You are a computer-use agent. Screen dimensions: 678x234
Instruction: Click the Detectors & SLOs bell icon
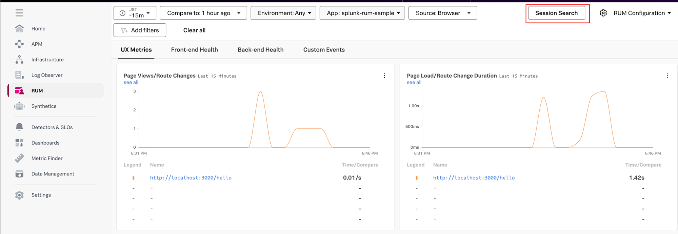19,127
